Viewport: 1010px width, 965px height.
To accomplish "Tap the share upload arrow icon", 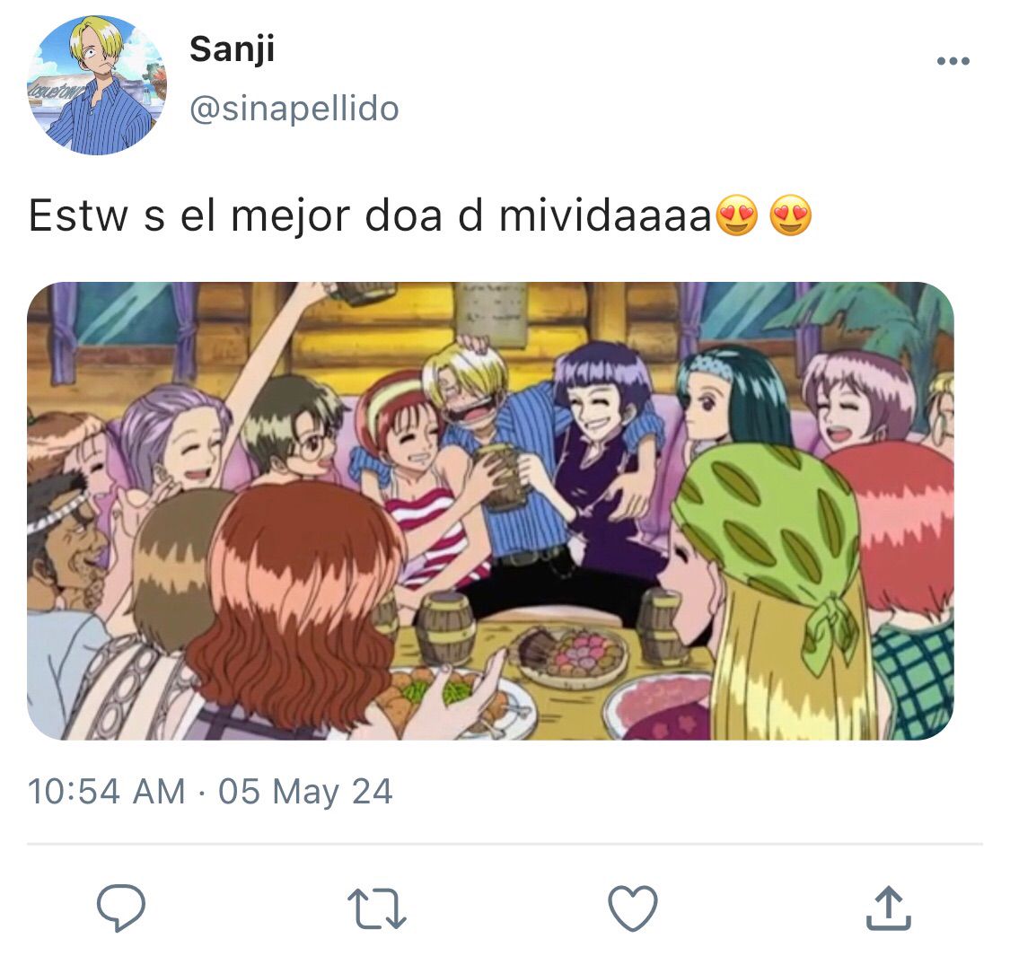I will pyautogui.click(x=888, y=908).
